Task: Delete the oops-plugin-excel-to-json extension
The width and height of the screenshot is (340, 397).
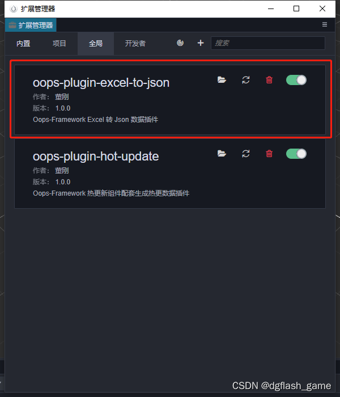Action: pyautogui.click(x=269, y=80)
